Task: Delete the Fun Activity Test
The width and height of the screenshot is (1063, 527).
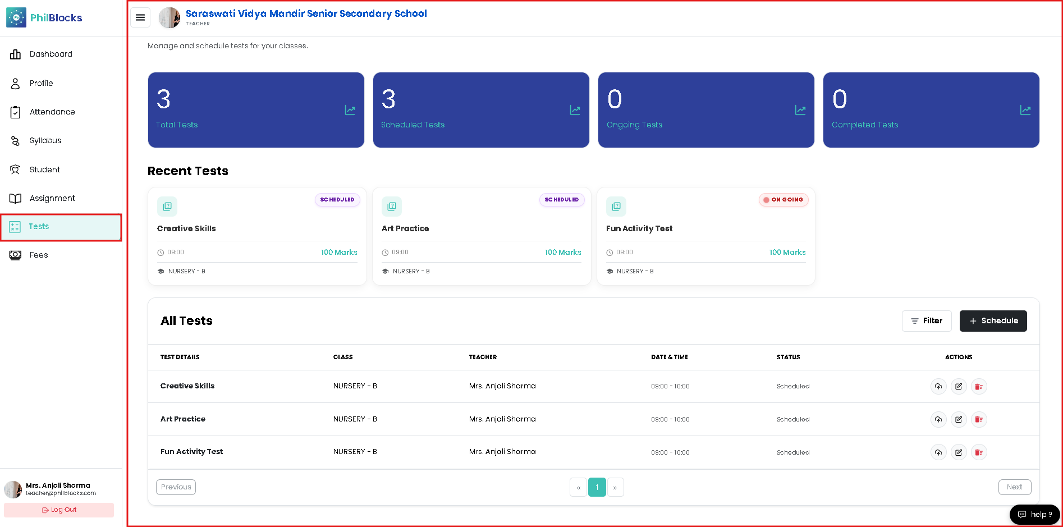Action: [979, 452]
